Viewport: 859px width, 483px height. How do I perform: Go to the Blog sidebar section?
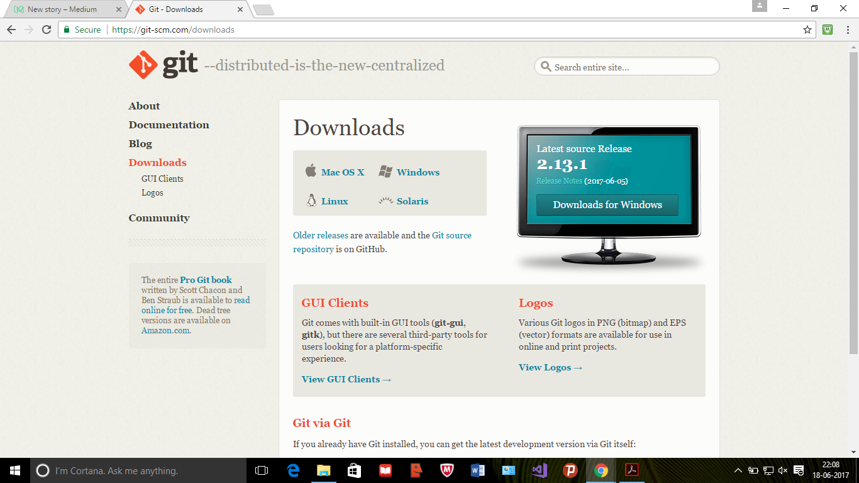[x=140, y=143]
